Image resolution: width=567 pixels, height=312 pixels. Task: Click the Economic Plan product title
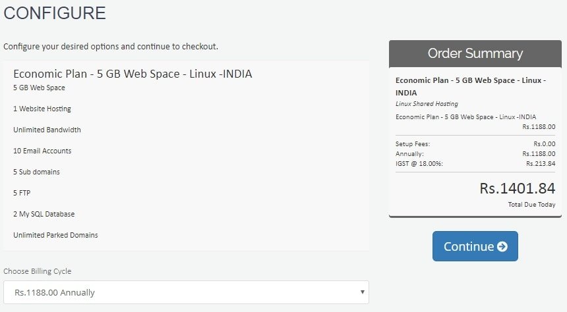click(x=133, y=74)
